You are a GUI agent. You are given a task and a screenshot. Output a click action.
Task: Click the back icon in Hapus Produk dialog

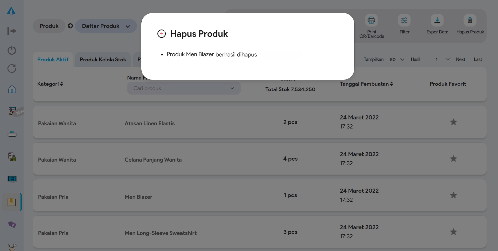click(x=161, y=34)
